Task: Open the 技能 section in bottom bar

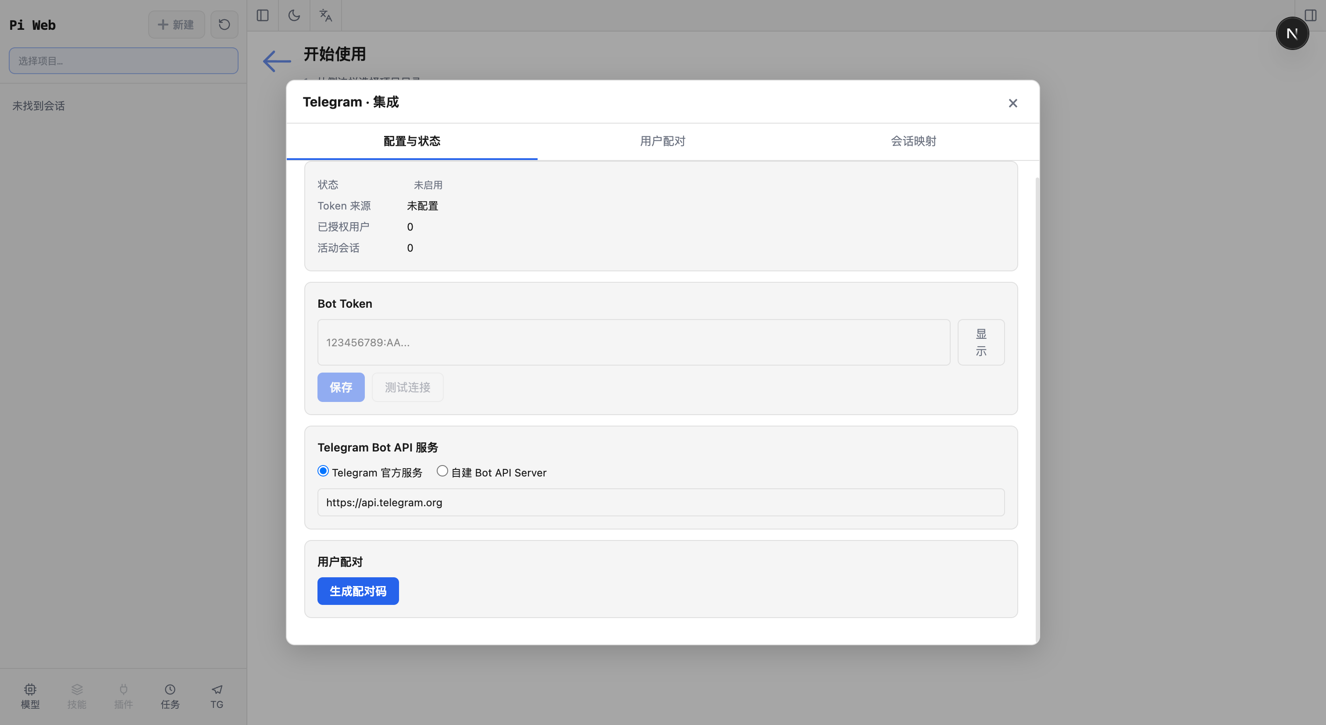Action: click(77, 697)
